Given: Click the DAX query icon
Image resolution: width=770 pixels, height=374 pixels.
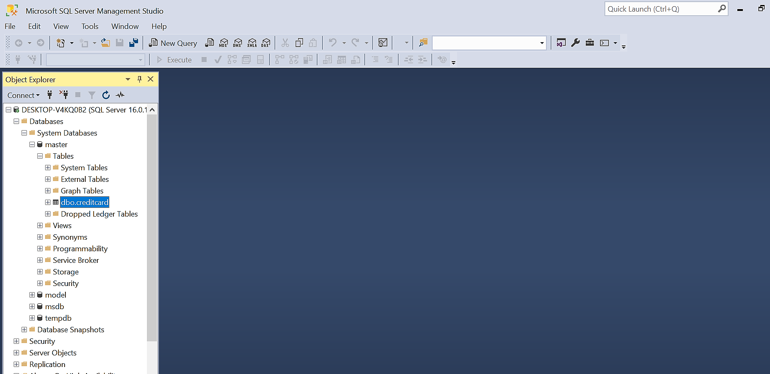Looking at the screenshot, I should click(x=266, y=43).
